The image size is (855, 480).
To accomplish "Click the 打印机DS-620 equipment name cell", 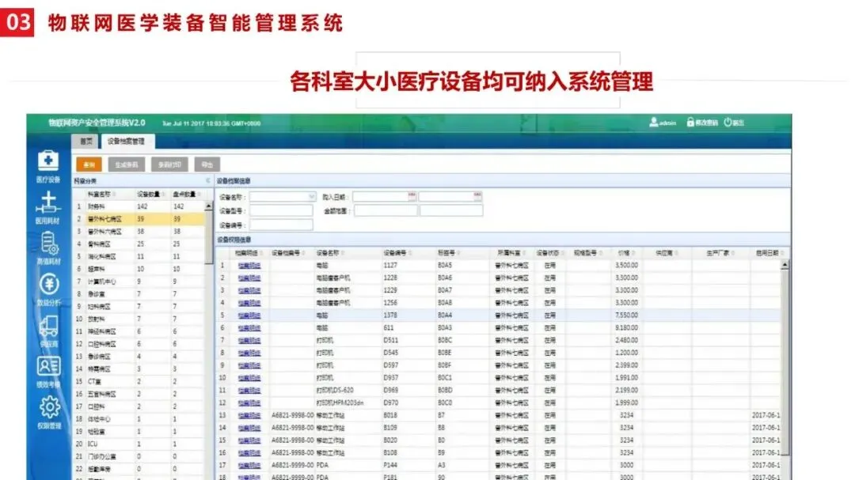I will (335, 391).
